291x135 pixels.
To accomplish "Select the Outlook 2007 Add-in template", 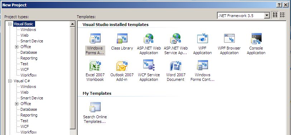I will (x=122, y=71).
